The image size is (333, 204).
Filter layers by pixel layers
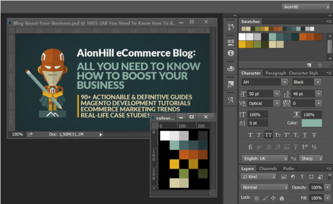coord(284,177)
